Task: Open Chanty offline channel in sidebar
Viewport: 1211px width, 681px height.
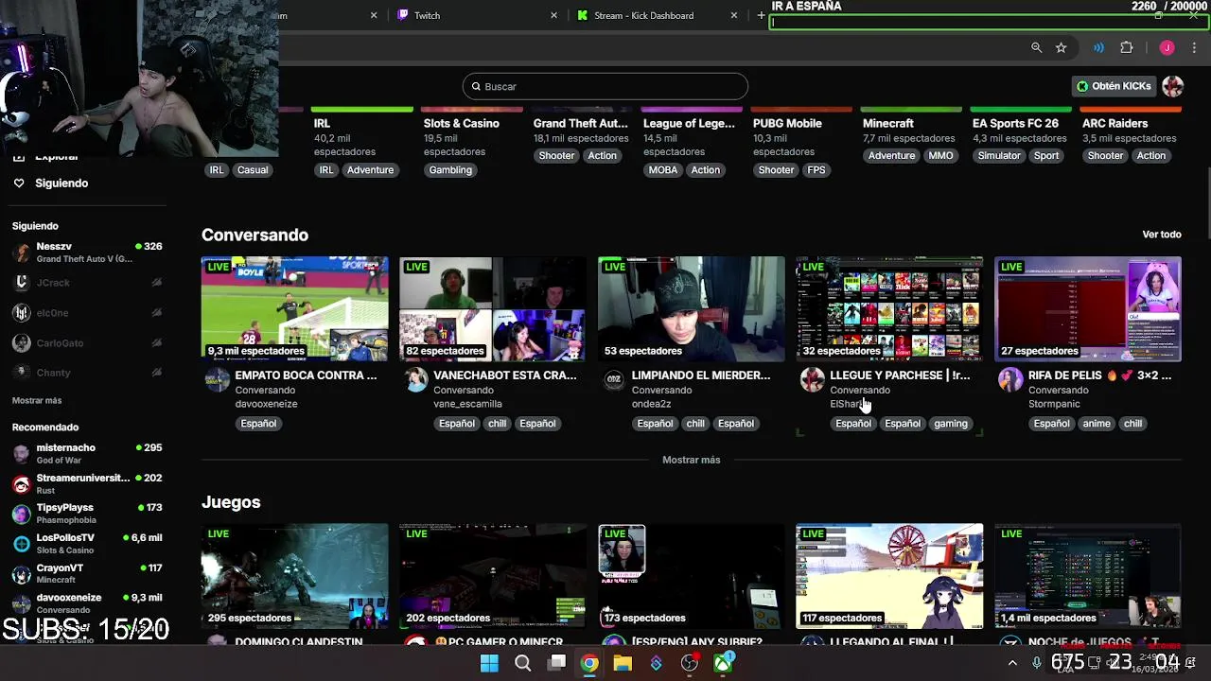Action: coord(87,373)
